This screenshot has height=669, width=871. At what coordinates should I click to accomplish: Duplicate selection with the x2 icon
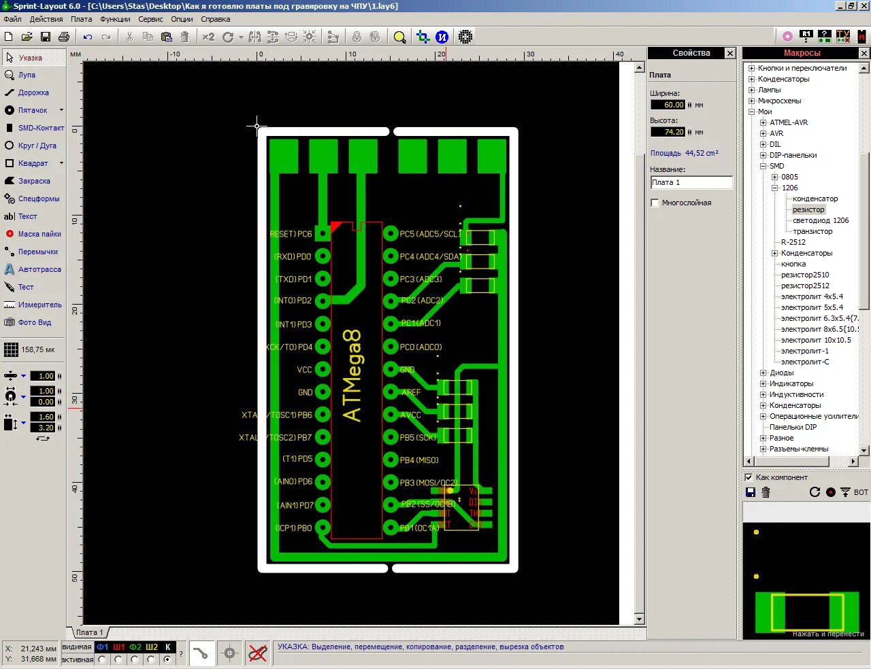208,37
